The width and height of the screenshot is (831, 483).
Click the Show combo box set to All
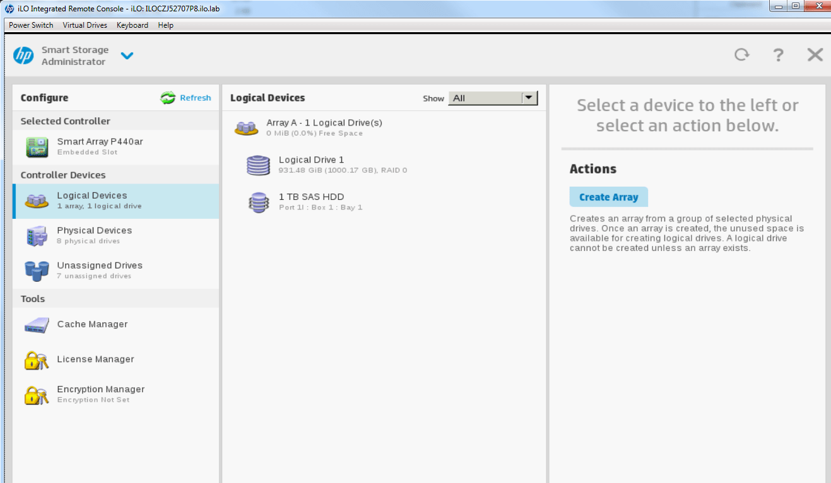pyautogui.click(x=485, y=98)
